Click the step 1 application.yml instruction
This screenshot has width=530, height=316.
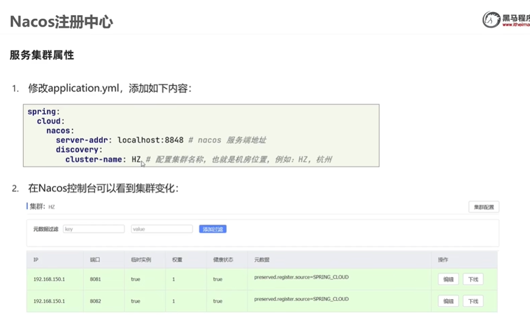(110, 88)
